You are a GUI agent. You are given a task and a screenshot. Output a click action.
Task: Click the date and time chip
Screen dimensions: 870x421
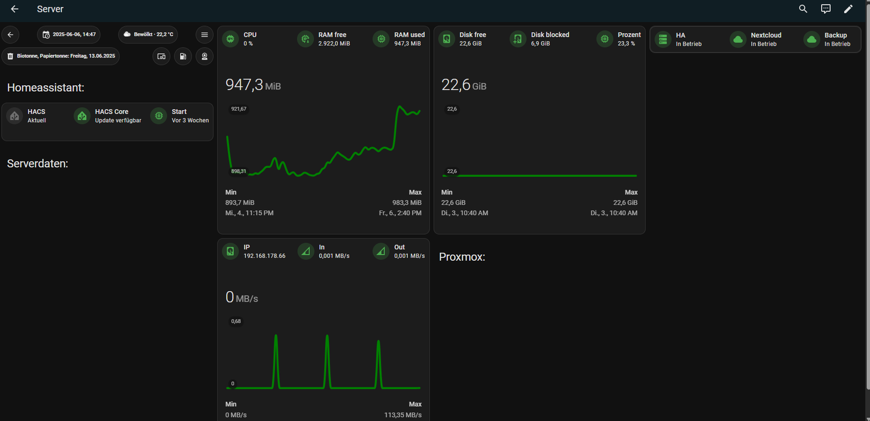pyautogui.click(x=69, y=35)
